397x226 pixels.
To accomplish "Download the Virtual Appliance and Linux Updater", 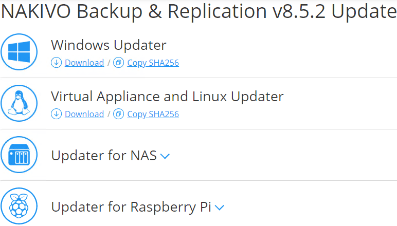I will tap(84, 114).
